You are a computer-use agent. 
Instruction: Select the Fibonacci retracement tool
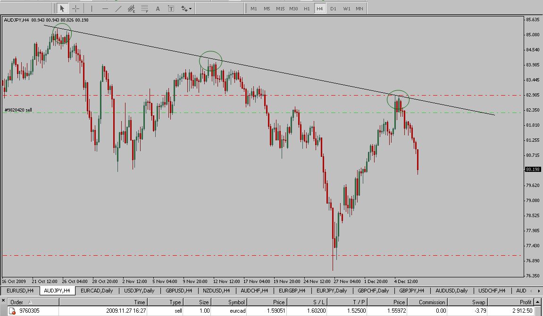[144, 8]
